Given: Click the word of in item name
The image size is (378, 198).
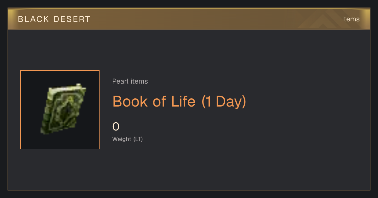Looking at the screenshot, I should (159, 102).
